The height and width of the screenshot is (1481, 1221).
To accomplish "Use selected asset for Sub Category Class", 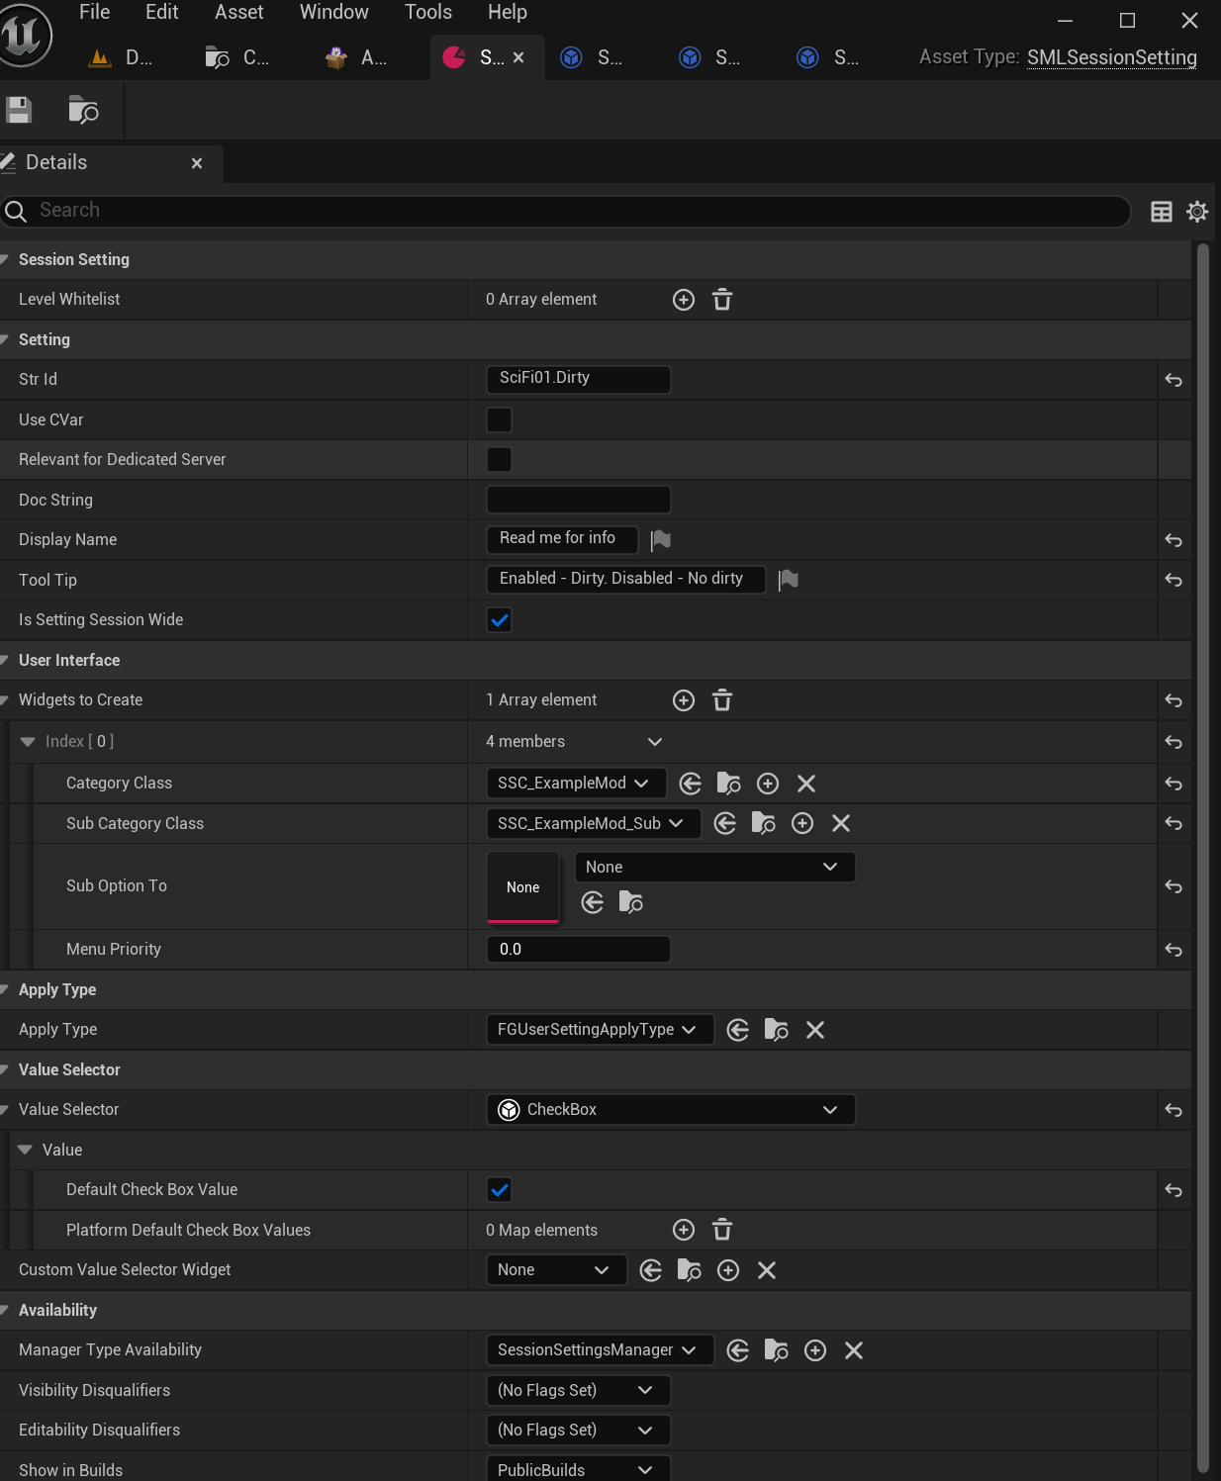I will [x=725, y=823].
